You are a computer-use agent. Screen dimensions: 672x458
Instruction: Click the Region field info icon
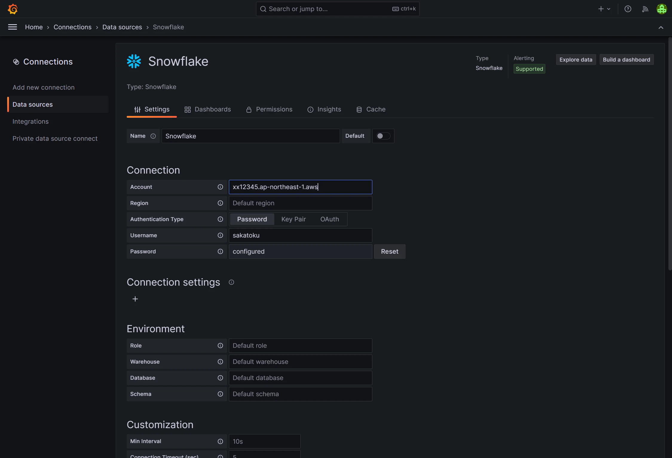pyautogui.click(x=220, y=203)
